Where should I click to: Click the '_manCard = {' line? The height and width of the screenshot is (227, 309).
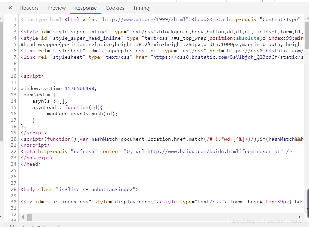point(38,95)
